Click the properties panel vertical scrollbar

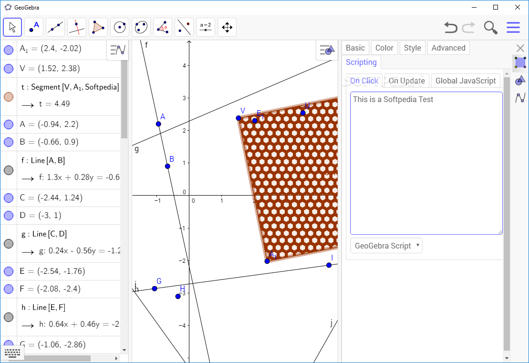[507, 214]
